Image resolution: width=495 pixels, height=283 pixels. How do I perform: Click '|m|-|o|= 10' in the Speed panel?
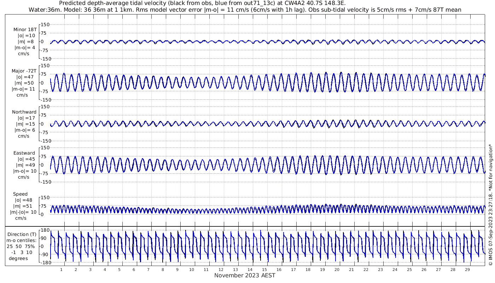[x=23, y=212]
